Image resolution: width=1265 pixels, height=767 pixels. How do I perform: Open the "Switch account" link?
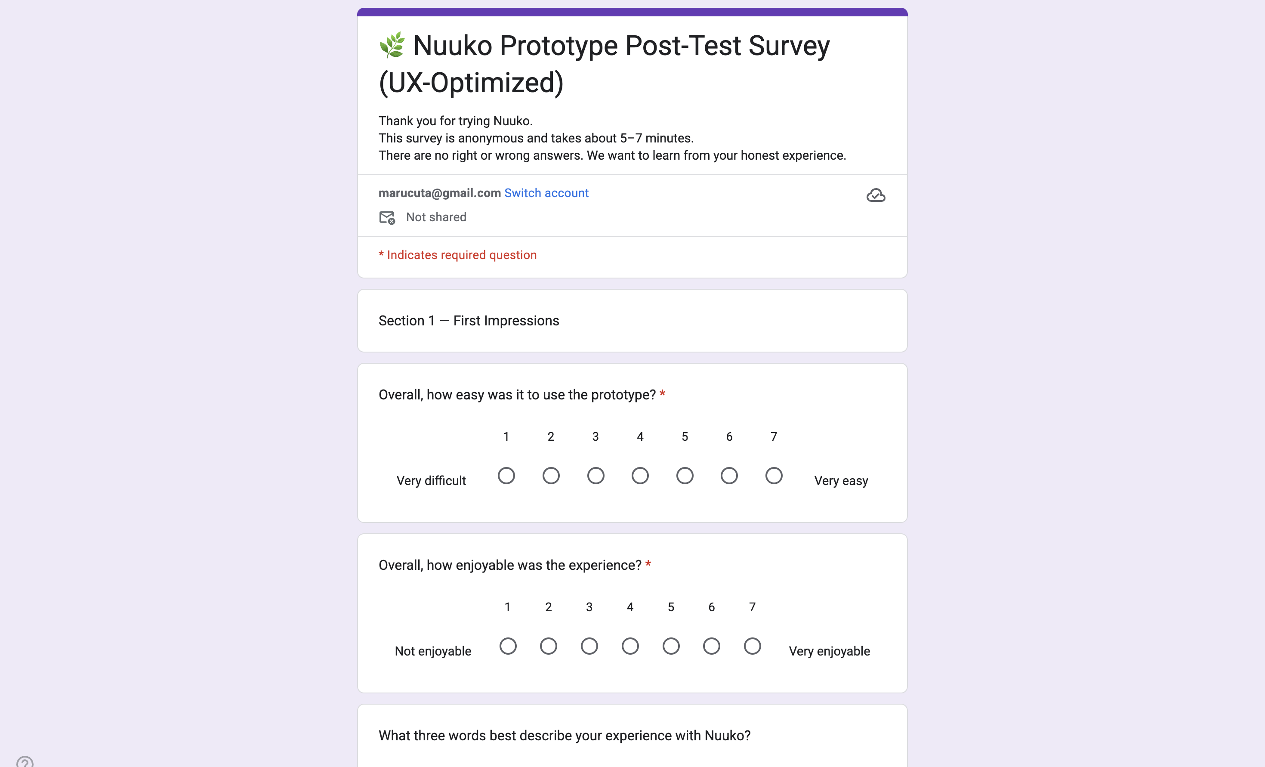(x=546, y=193)
